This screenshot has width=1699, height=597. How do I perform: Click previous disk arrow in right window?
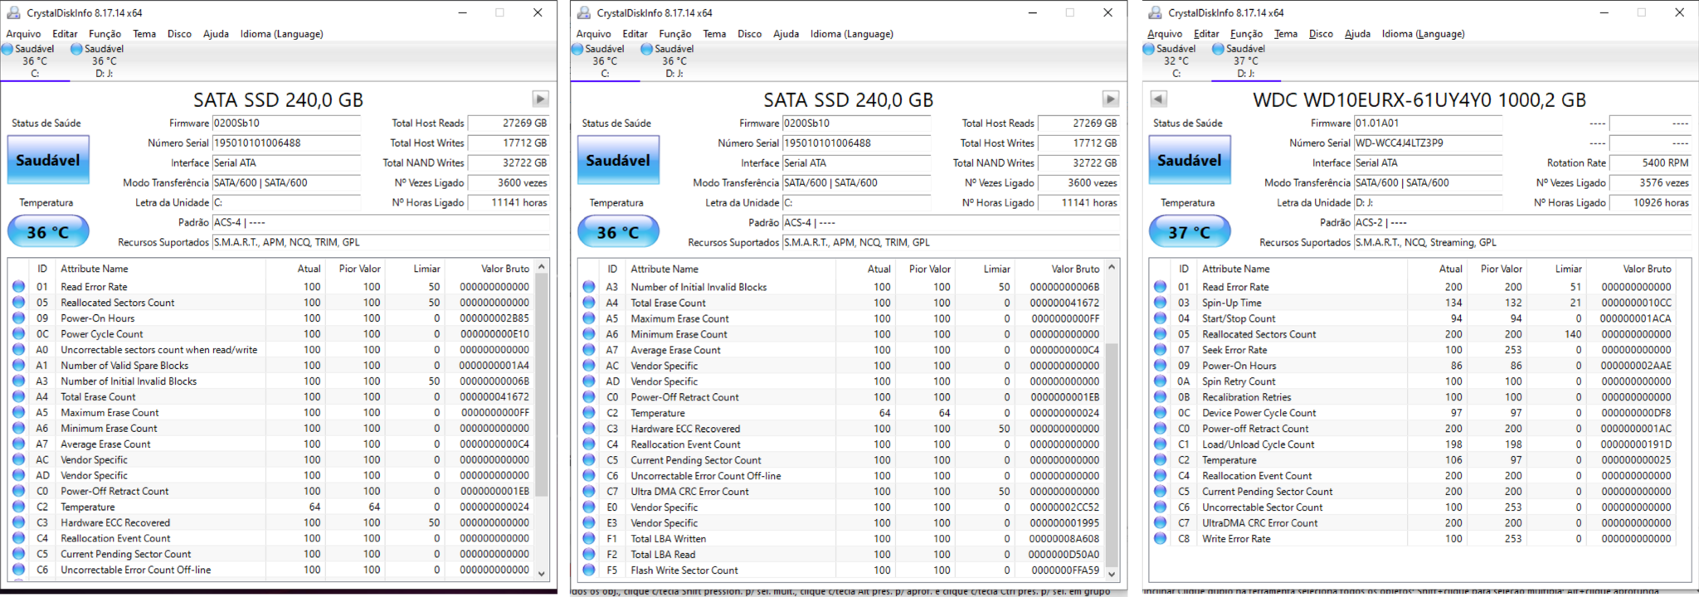tap(1159, 99)
